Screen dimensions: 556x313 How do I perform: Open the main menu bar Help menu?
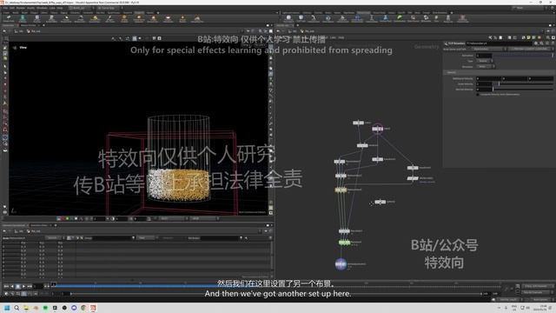point(60,8)
